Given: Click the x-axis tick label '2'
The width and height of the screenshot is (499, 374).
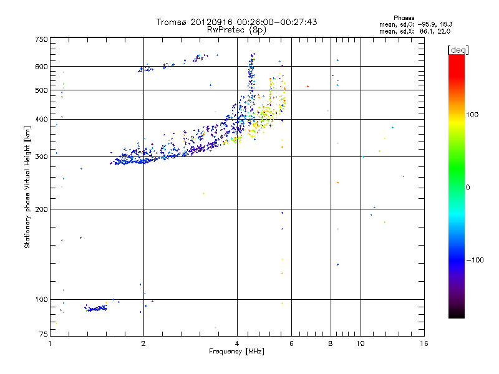Looking at the screenshot, I should (143, 343).
